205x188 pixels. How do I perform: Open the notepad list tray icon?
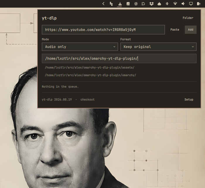(x=136, y=4)
